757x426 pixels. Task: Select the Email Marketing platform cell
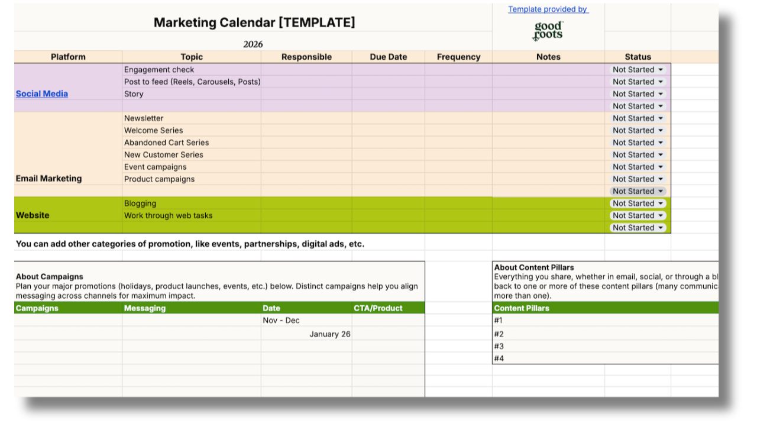(49, 178)
